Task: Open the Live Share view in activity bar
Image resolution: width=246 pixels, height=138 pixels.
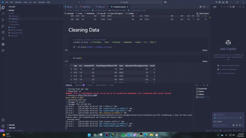Action: [x=3, y=51]
